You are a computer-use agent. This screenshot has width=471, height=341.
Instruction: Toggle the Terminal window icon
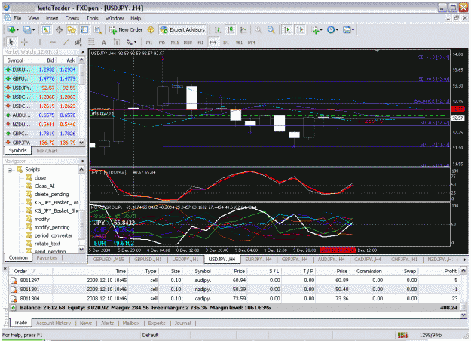pyautogui.click(x=84, y=29)
